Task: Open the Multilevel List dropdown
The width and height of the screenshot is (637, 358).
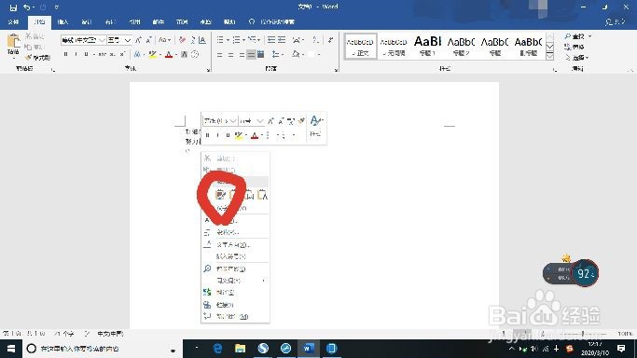Action: point(254,40)
